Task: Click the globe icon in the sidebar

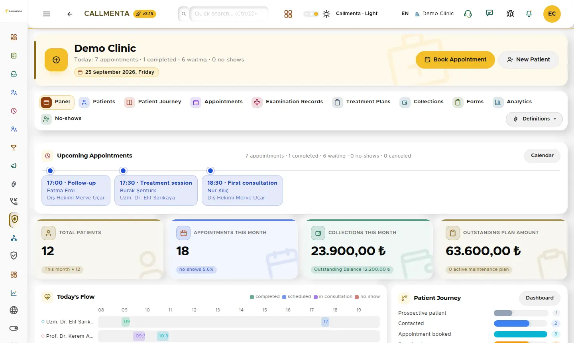Action: pos(14,310)
